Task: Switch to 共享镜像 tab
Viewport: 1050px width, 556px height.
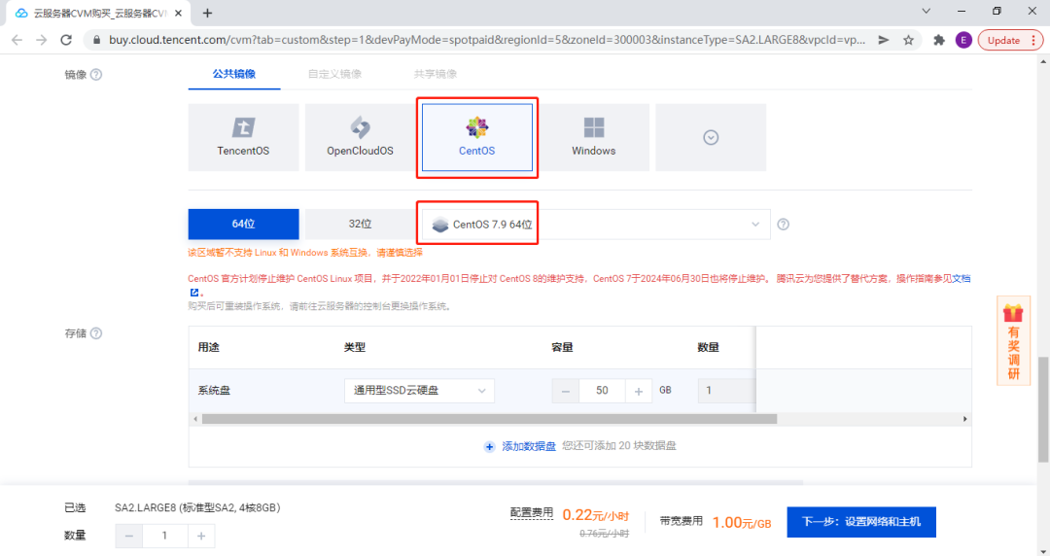Action: point(436,74)
